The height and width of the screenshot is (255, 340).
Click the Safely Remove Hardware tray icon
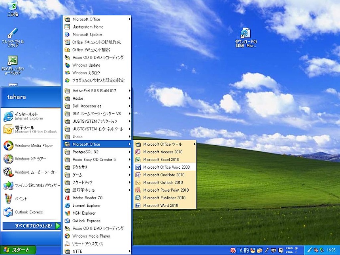[x=322, y=250]
